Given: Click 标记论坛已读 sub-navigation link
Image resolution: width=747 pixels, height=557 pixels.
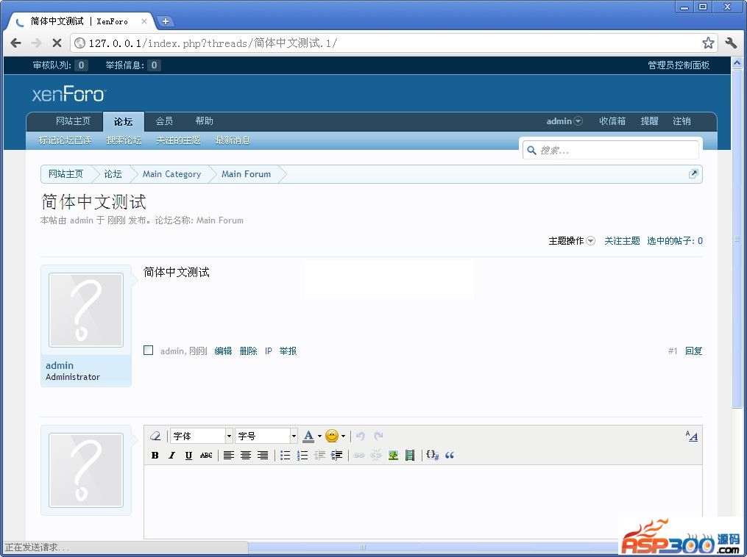Looking at the screenshot, I should pyautogui.click(x=66, y=140).
